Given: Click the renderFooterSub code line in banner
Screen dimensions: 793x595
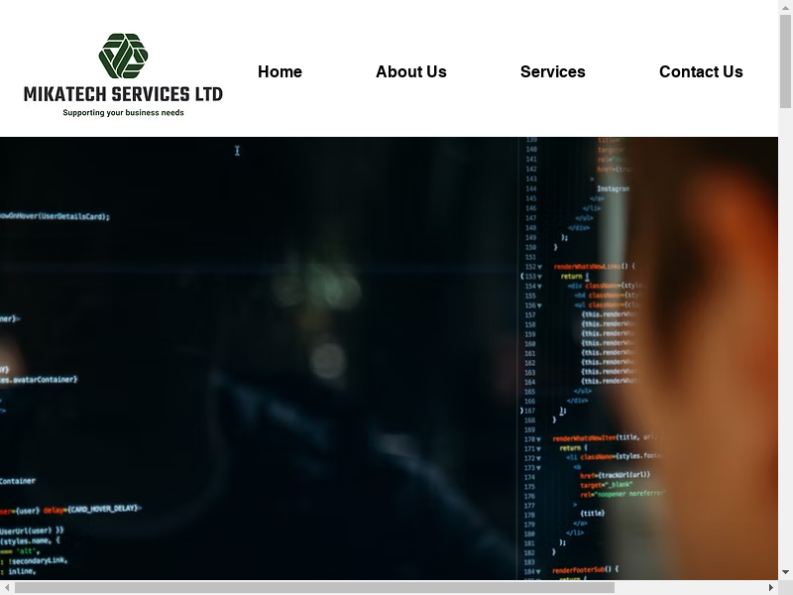Looking at the screenshot, I should pyautogui.click(x=585, y=569).
